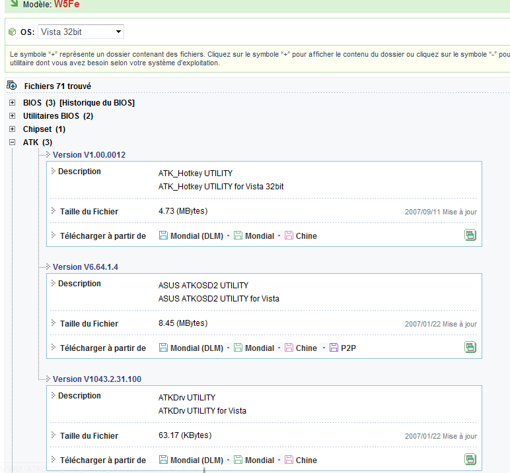Screen dimensions: 510x473
Task: Click pink Chine disk icon for ATKOSD2
Action: coord(289,348)
